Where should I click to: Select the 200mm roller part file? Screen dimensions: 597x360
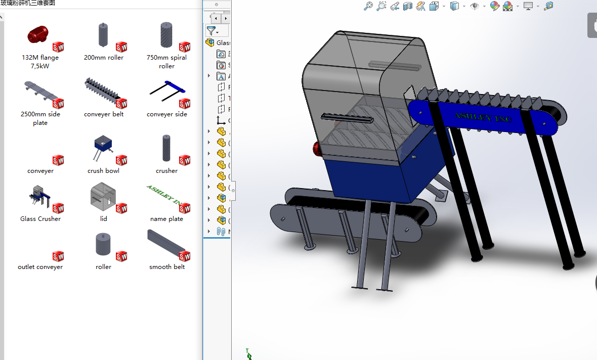[104, 42]
